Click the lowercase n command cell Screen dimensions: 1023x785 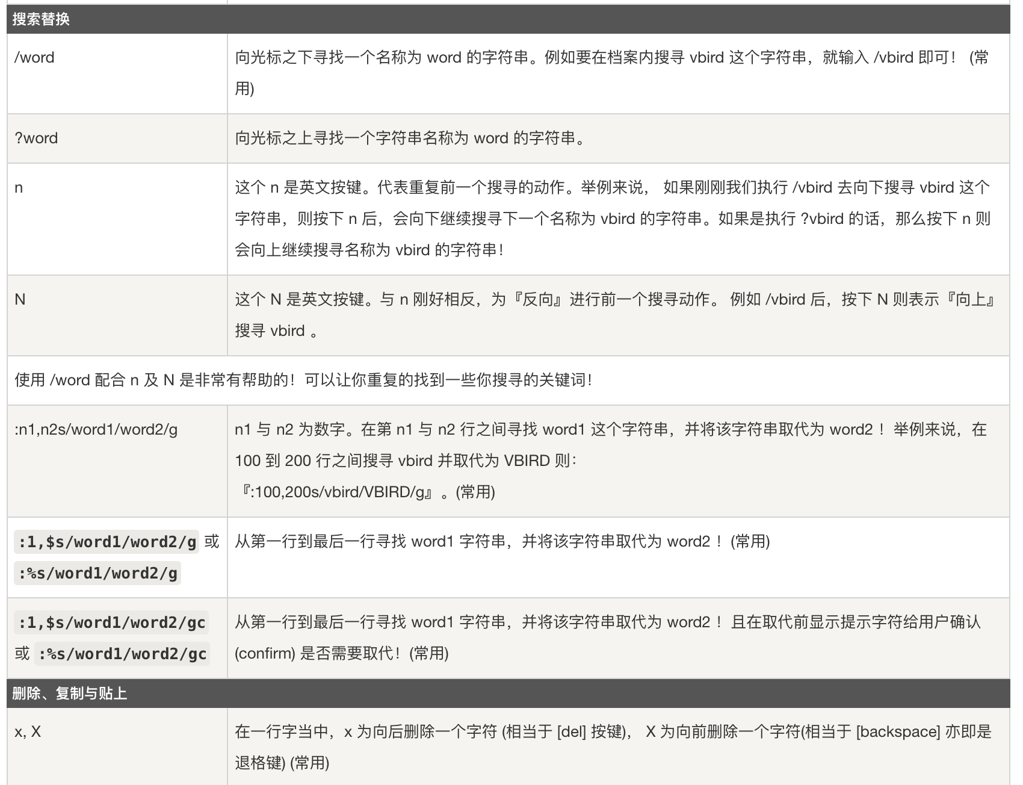(117, 219)
